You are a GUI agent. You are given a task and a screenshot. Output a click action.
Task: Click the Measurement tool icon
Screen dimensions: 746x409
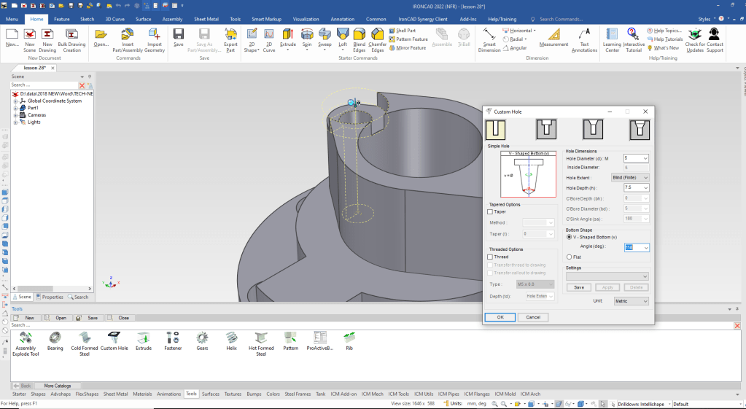point(554,35)
